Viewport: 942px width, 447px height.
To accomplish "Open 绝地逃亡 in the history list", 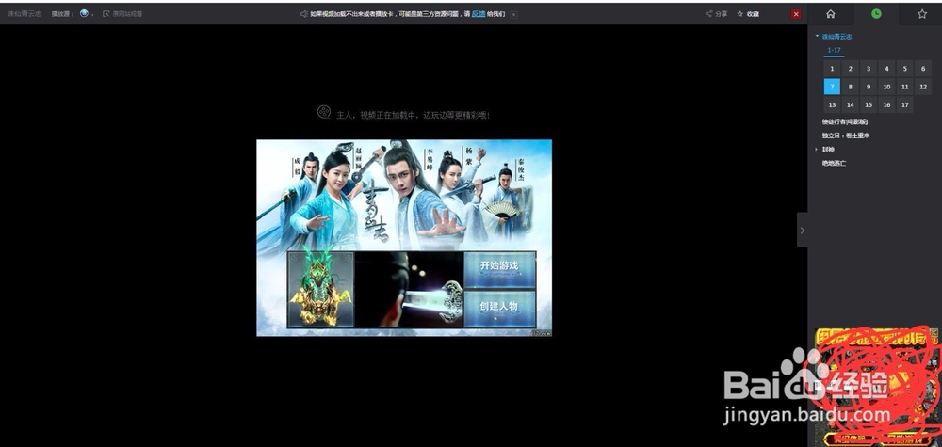I will click(x=834, y=163).
